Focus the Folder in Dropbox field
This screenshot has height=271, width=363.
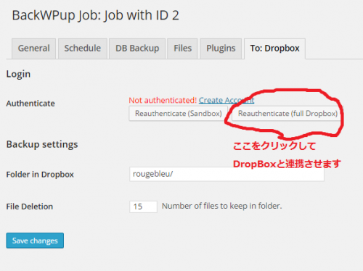227,174
